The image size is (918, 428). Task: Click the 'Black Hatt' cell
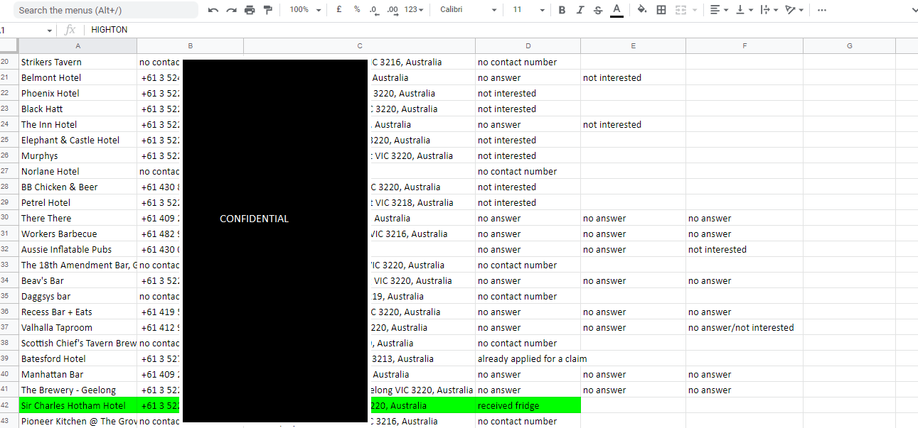(x=78, y=109)
